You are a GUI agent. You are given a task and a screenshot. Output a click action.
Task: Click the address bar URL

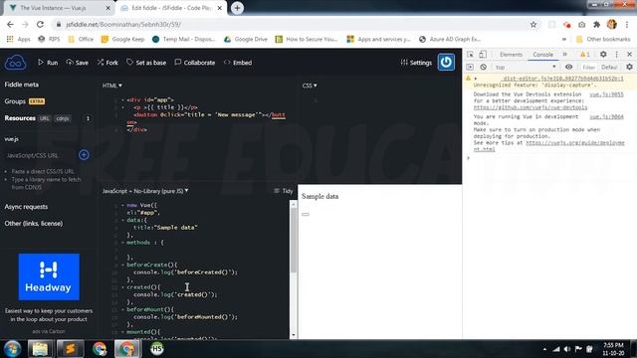click(x=123, y=24)
